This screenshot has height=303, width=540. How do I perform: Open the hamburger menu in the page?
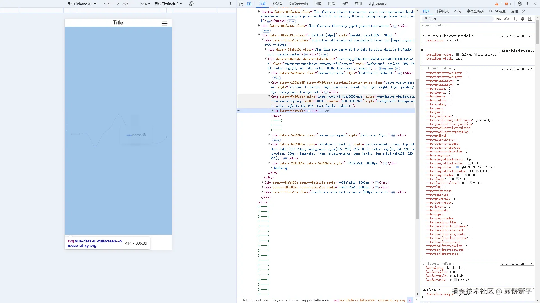[165, 23]
